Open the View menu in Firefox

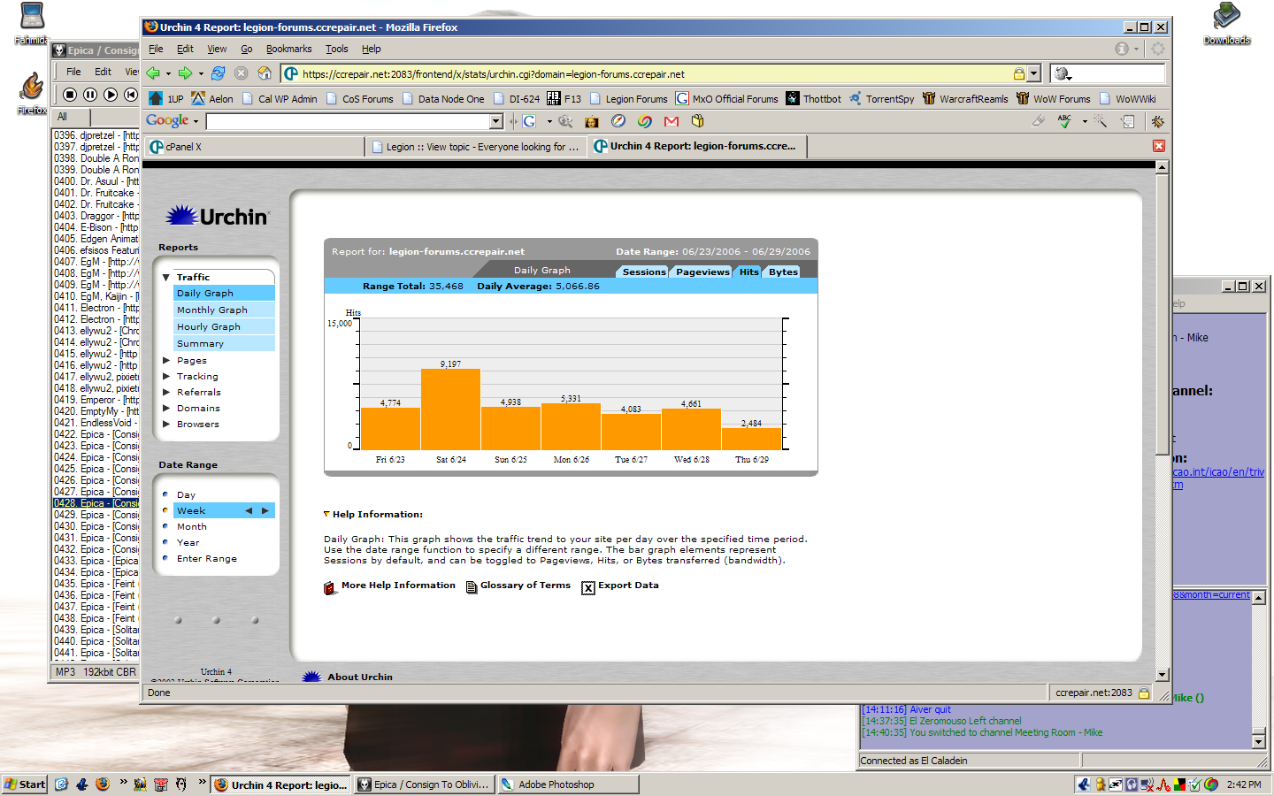tap(217, 49)
